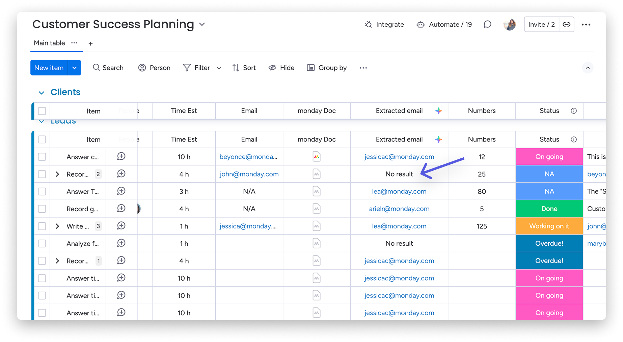Click Invite / 2 button
The image size is (623, 342).
[x=541, y=24]
